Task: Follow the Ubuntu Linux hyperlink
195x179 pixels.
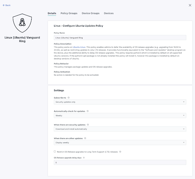Action: (x=79, y=47)
